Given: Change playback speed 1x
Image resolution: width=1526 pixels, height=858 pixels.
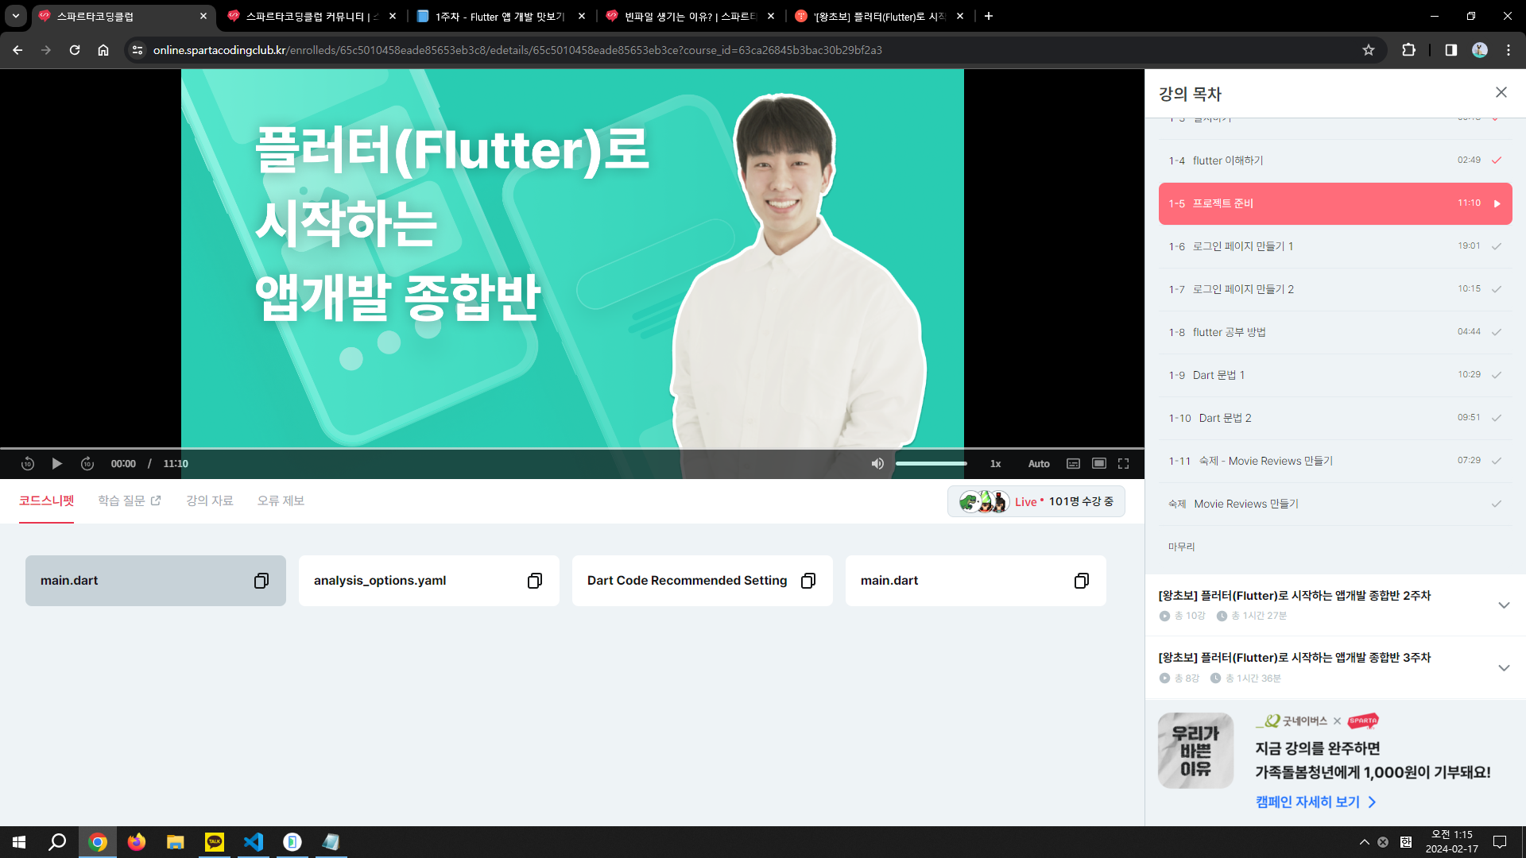Looking at the screenshot, I should pyautogui.click(x=995, y=464).
